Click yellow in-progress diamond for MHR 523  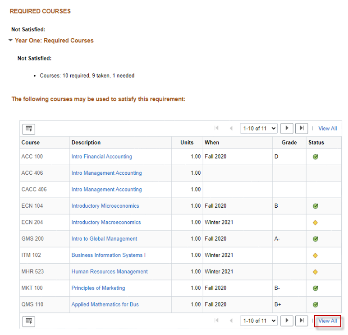(315, 272)
